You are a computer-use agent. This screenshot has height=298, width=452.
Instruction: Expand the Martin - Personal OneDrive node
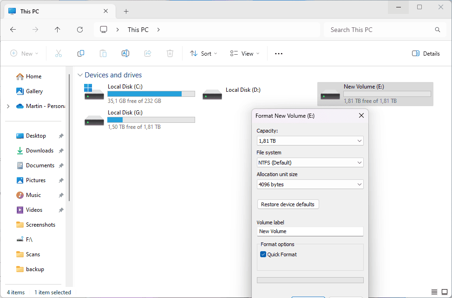click(x=8, y=106)
